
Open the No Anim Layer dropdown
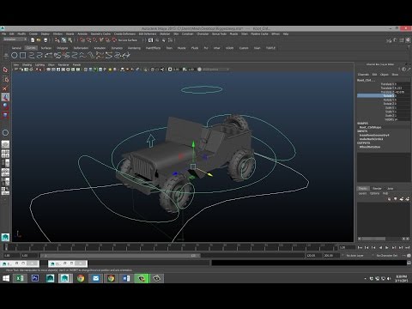(x=356, y=256)
